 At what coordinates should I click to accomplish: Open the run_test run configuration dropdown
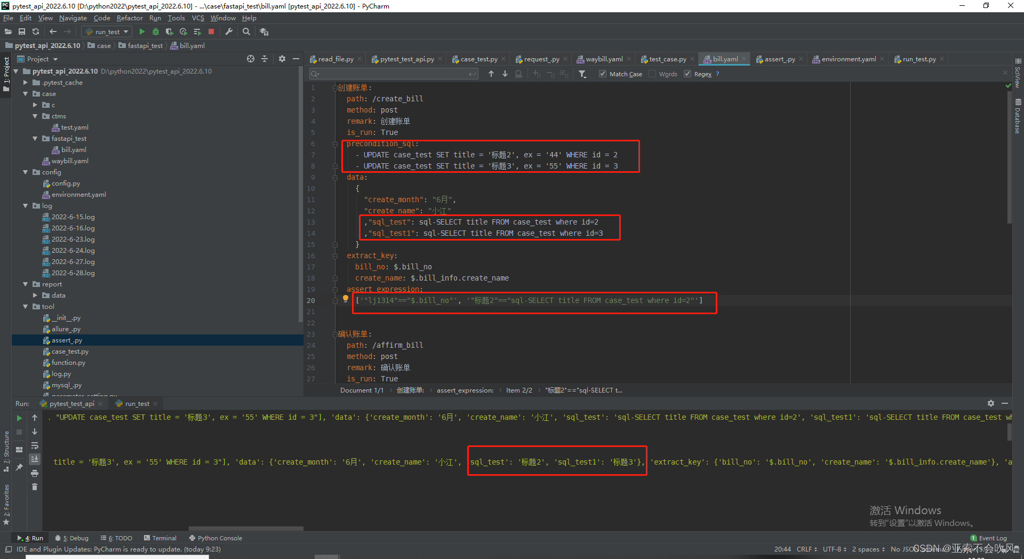[x=107, y=32]
